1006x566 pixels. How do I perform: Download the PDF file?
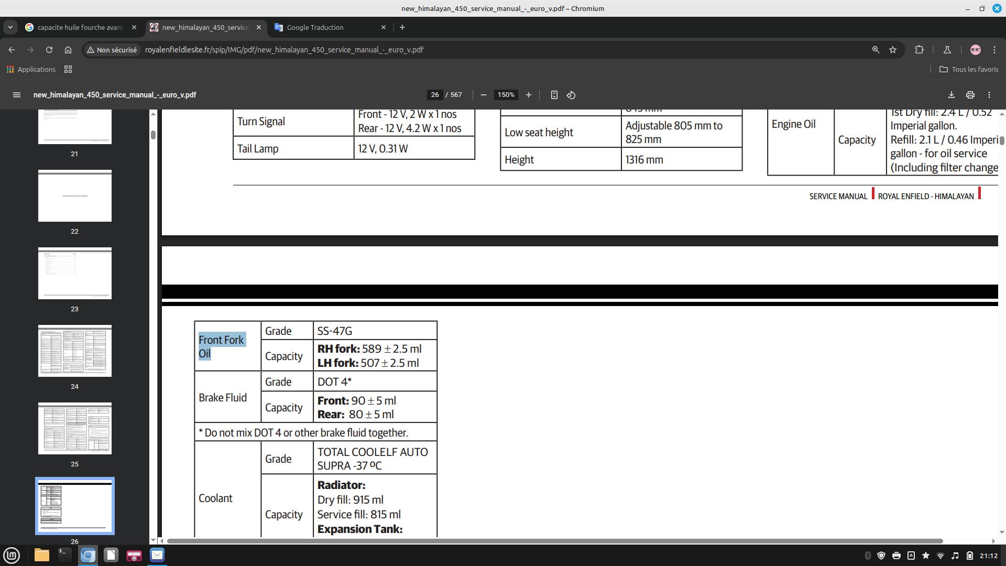point(951,95)
